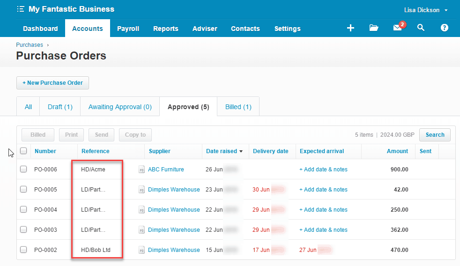Open the Dashboard menu

coord(40,29)
